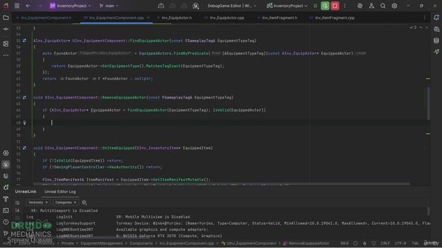Open the selected Unreal tool window icon

[x=6, y=165]
